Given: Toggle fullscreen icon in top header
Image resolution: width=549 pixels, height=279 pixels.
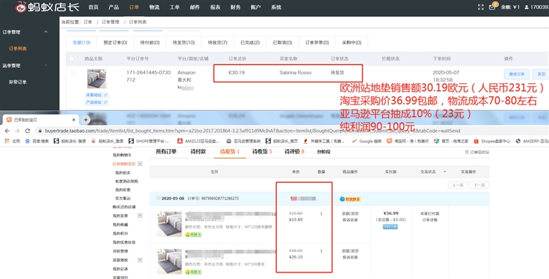Looking at the screenshot, I should pyautogui.click(x=481, y=7).
